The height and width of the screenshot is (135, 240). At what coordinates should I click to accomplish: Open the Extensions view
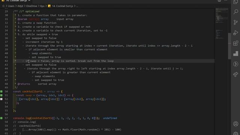236,43
